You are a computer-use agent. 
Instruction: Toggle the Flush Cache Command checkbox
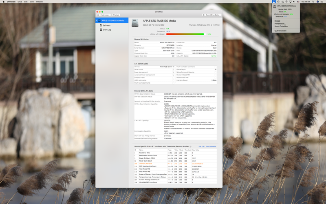pyautogui.click(x=174, y=83)
